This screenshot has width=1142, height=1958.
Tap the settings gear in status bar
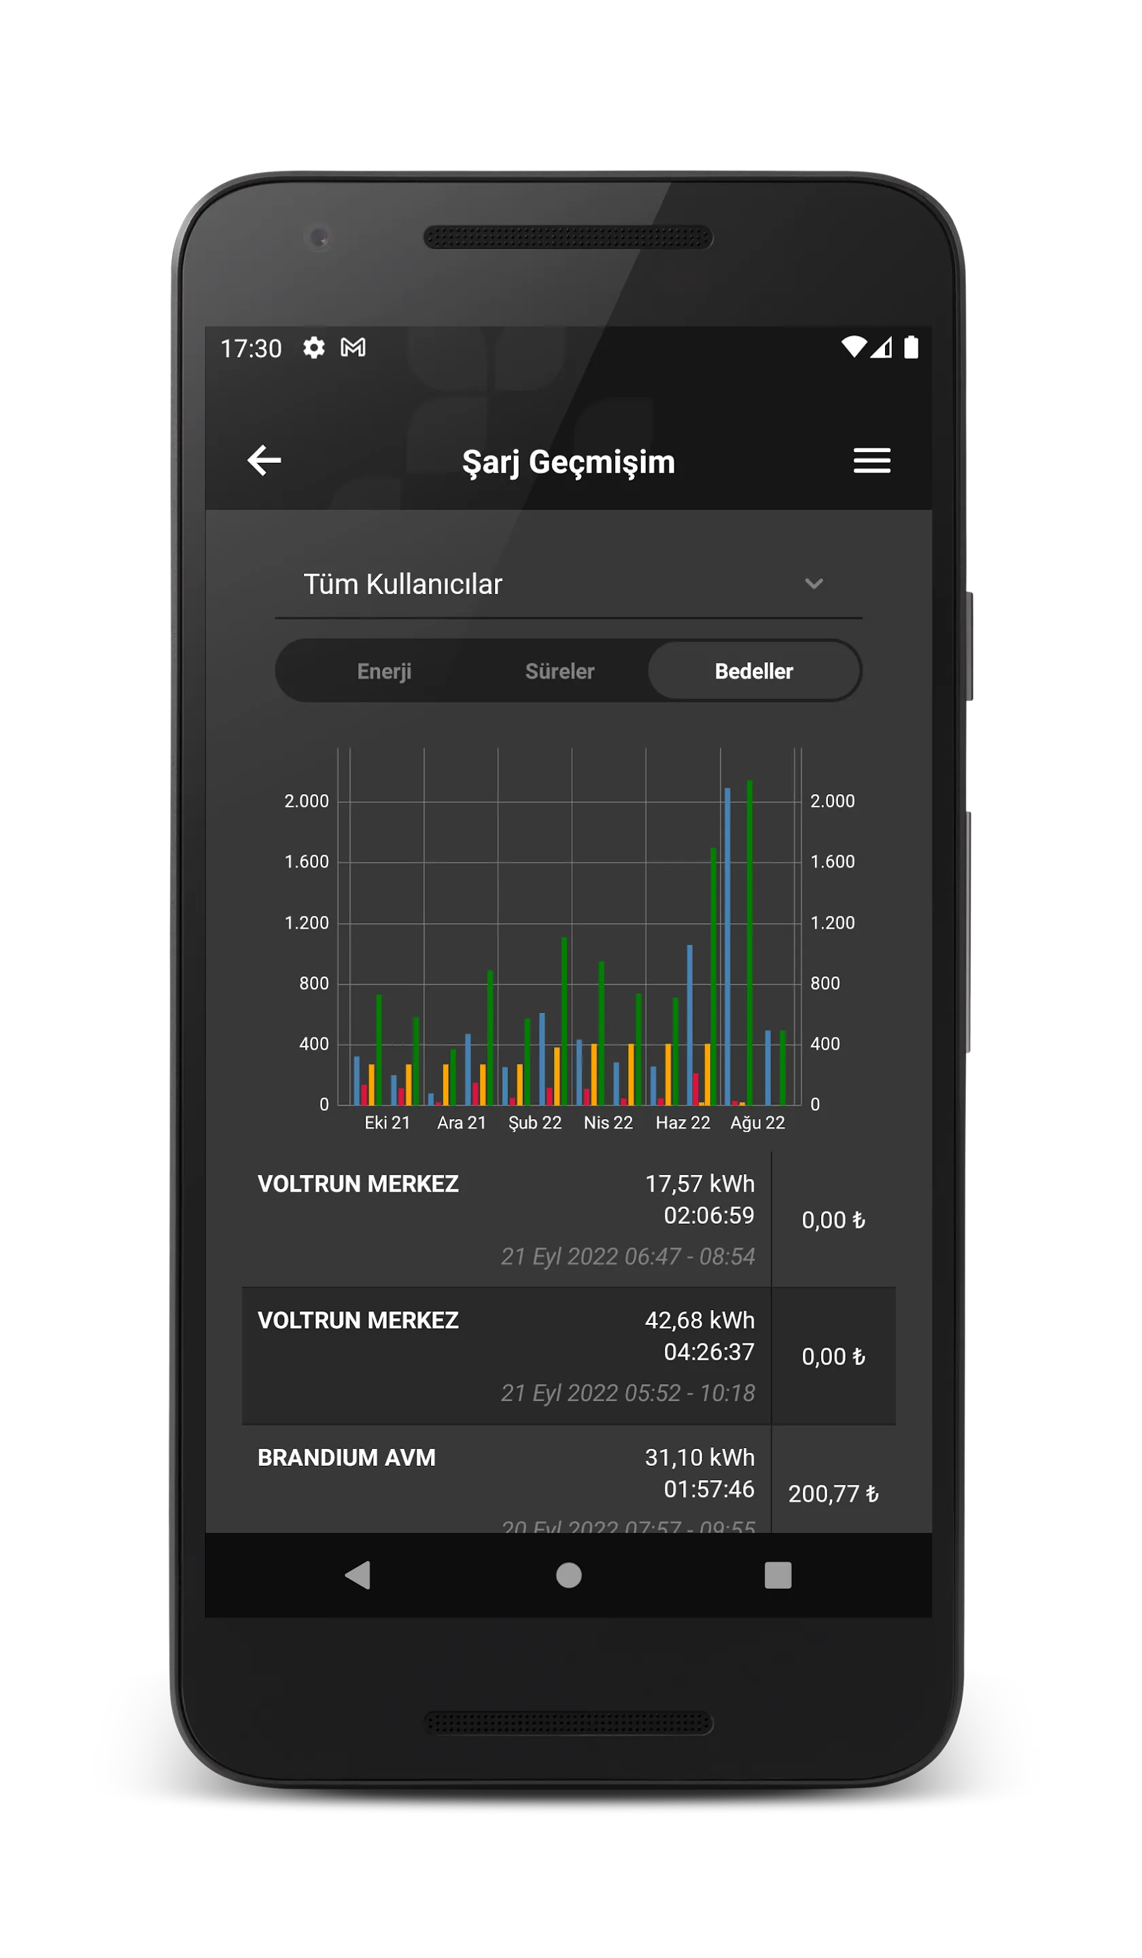coord(314,348)
